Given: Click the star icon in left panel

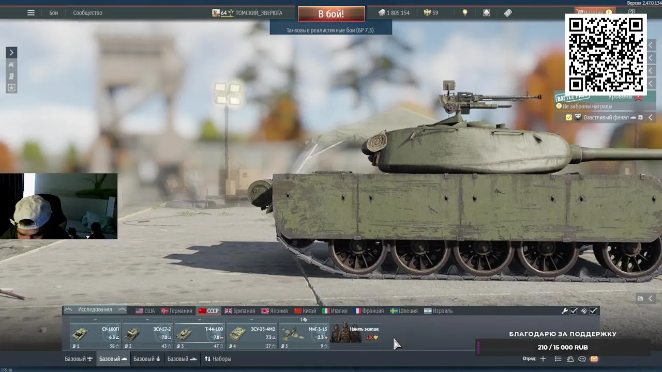Looking at the screenshot, I should (x=11, y=88).
